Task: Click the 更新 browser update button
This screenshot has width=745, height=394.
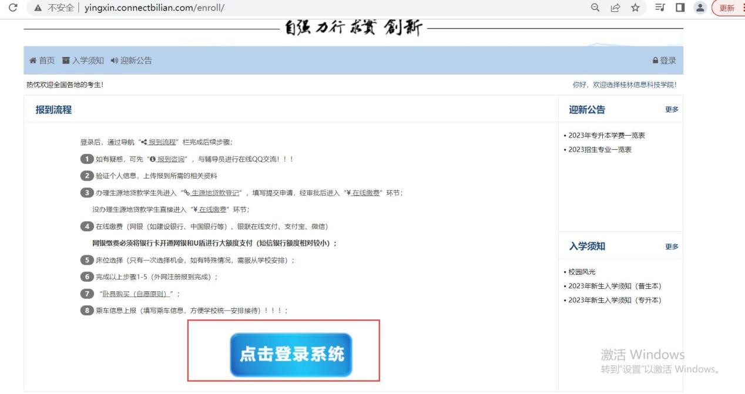Action: (x=726, y=8)
